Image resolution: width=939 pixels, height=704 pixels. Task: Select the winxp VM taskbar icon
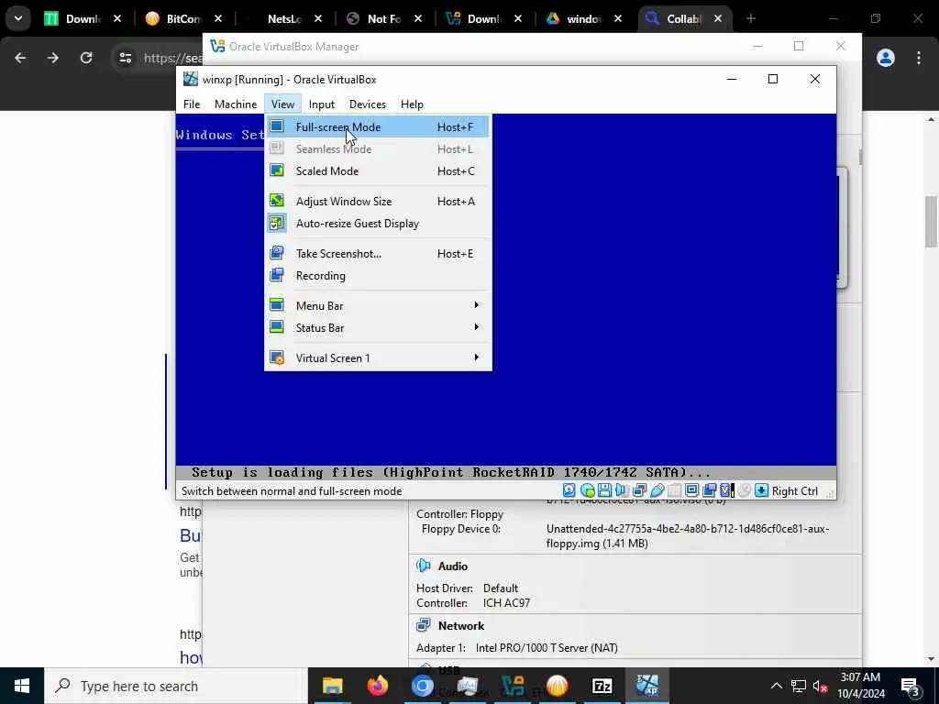click(x=646, y=686)
